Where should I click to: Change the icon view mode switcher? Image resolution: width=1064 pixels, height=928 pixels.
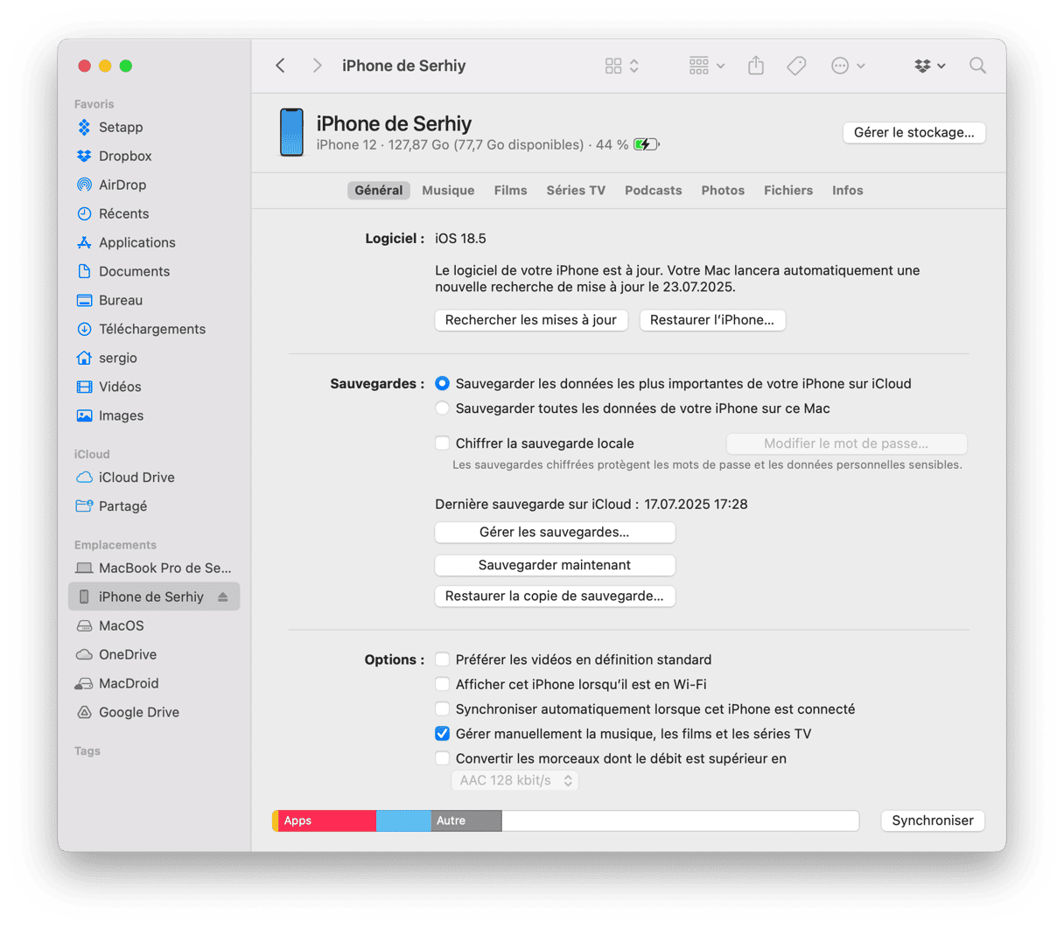coord(622,66)
